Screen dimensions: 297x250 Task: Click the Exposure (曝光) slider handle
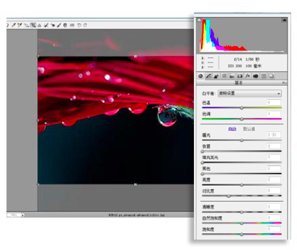242,140
